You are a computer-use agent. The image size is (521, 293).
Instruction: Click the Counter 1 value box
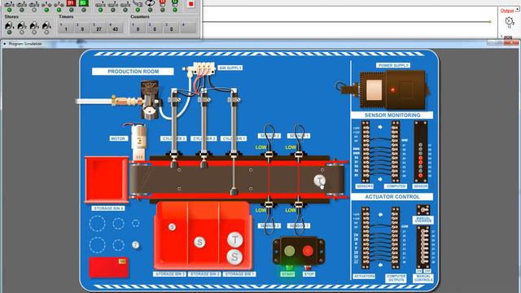pyautogui.click(x=138, y=28)
